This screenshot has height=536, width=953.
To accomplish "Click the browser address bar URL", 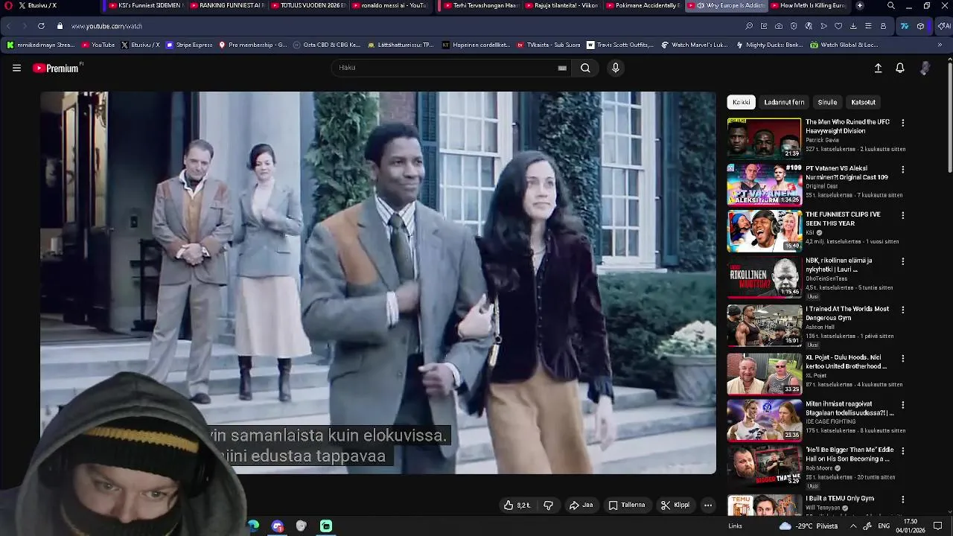I will (106, 26).
